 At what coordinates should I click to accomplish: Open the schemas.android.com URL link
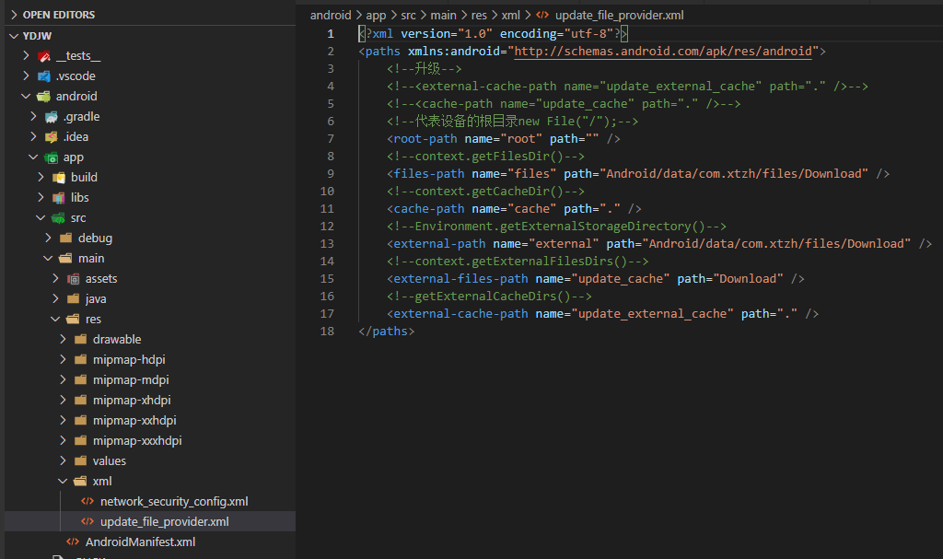coord(663,52)
